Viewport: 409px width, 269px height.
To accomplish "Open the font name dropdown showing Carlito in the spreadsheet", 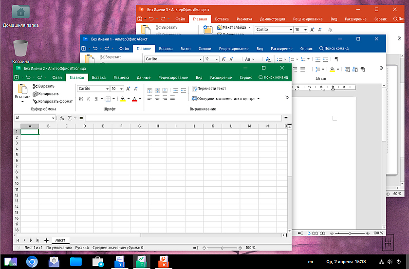I will point(107,89).
